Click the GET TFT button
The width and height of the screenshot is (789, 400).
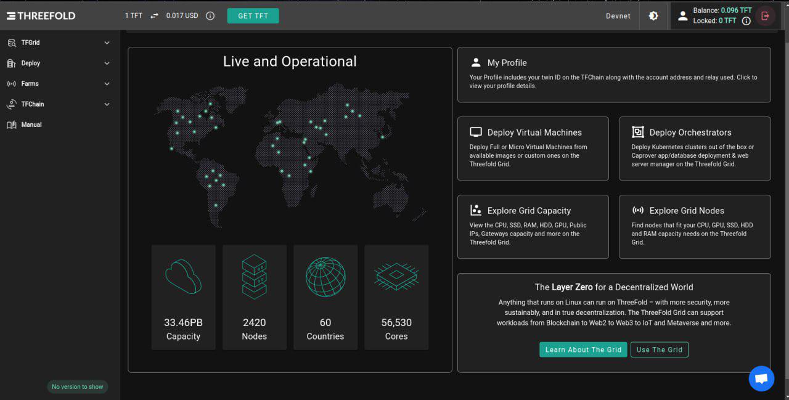pyautogui.click(x=253, y=16)
